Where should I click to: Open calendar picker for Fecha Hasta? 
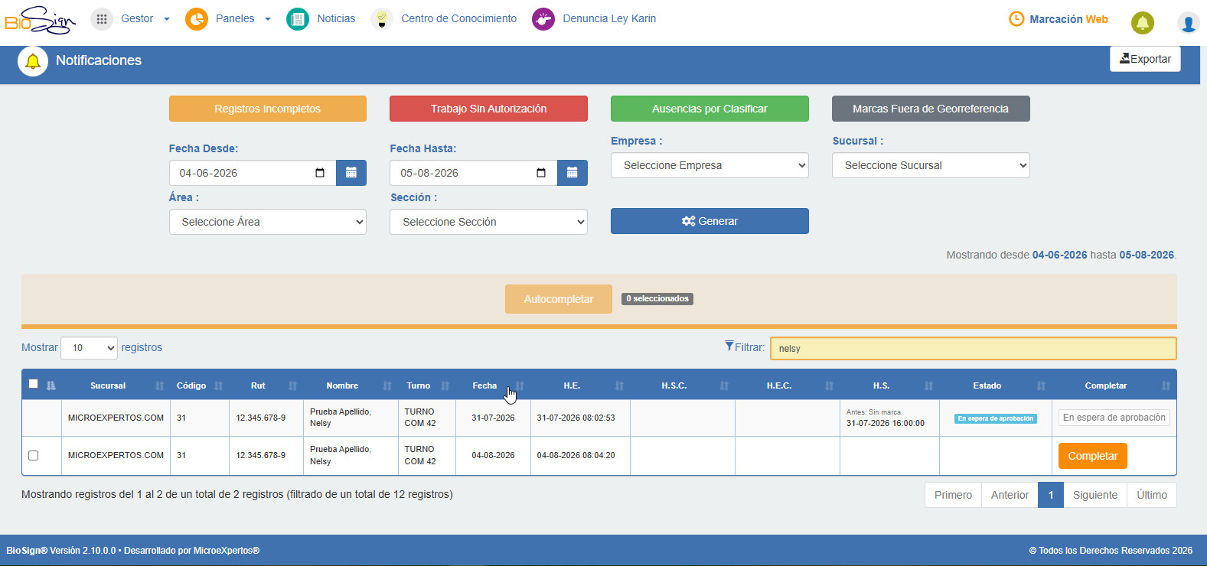click(x=573, y=173)
